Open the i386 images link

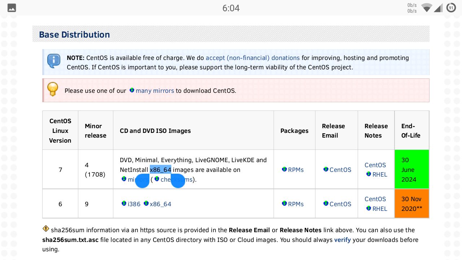(x=134, y=204)
